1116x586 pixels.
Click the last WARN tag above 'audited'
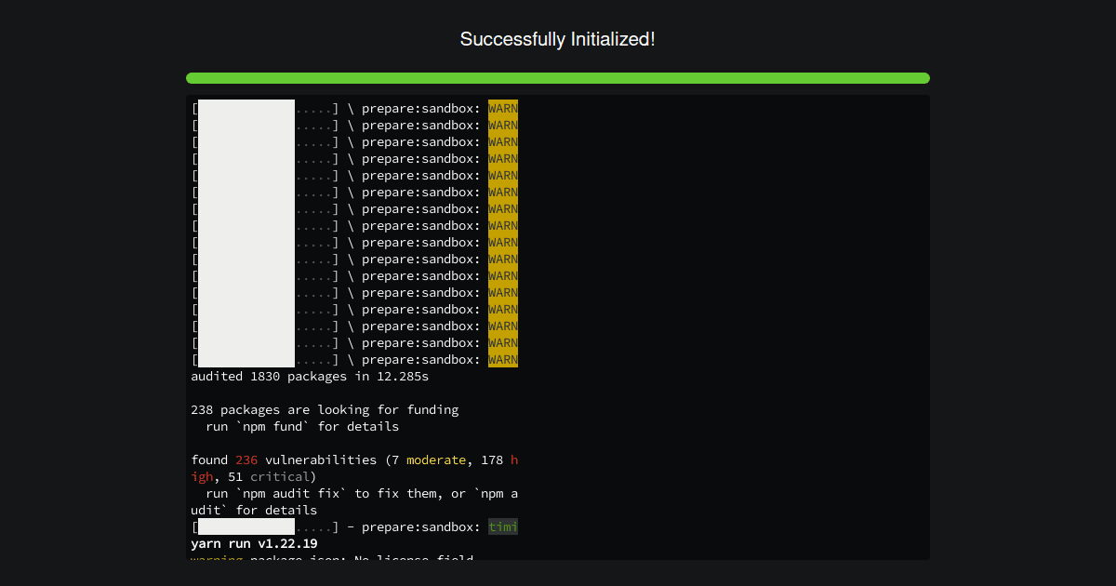503,360
